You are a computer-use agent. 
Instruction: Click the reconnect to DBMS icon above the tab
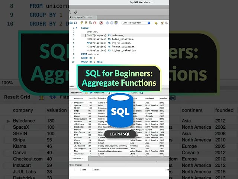[76, 12]
